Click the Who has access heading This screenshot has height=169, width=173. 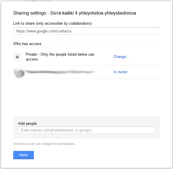click(x=27, y=44)
